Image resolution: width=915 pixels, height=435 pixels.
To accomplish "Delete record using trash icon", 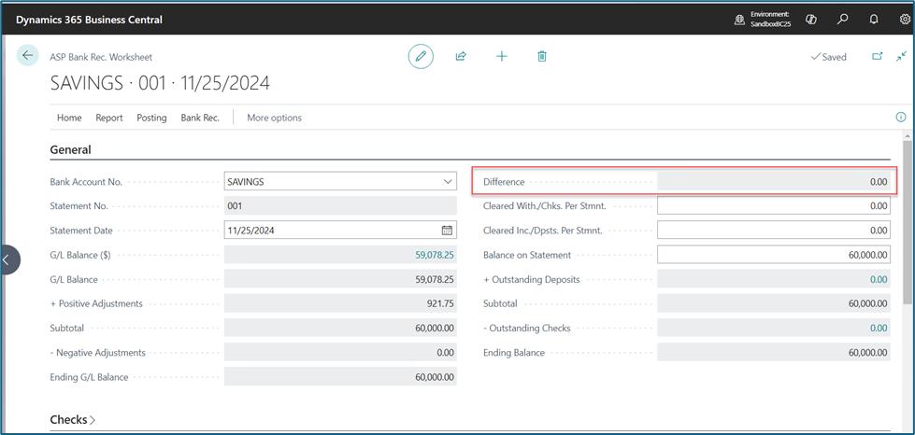I will pos(541,57).
